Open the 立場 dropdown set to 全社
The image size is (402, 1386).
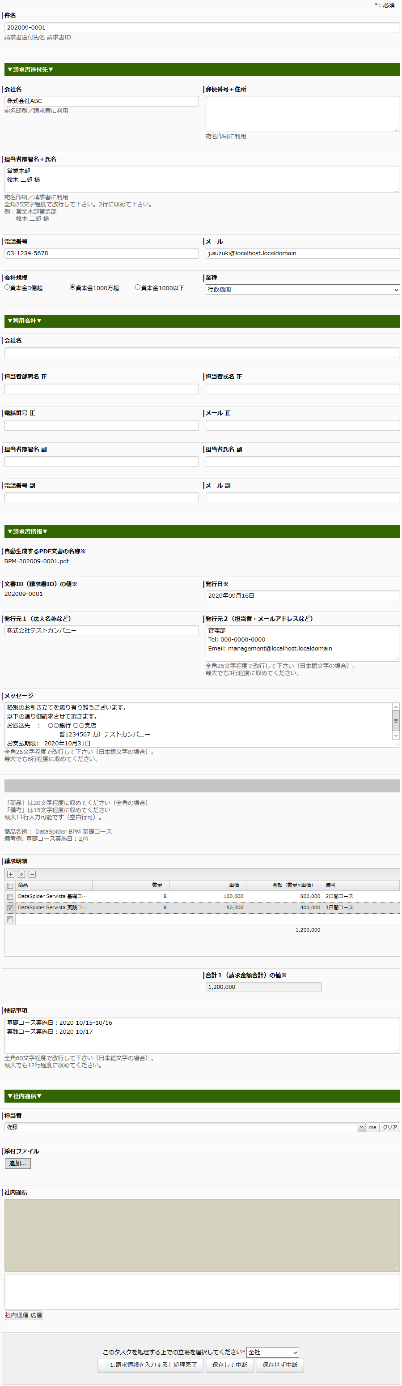point(272,1352)
